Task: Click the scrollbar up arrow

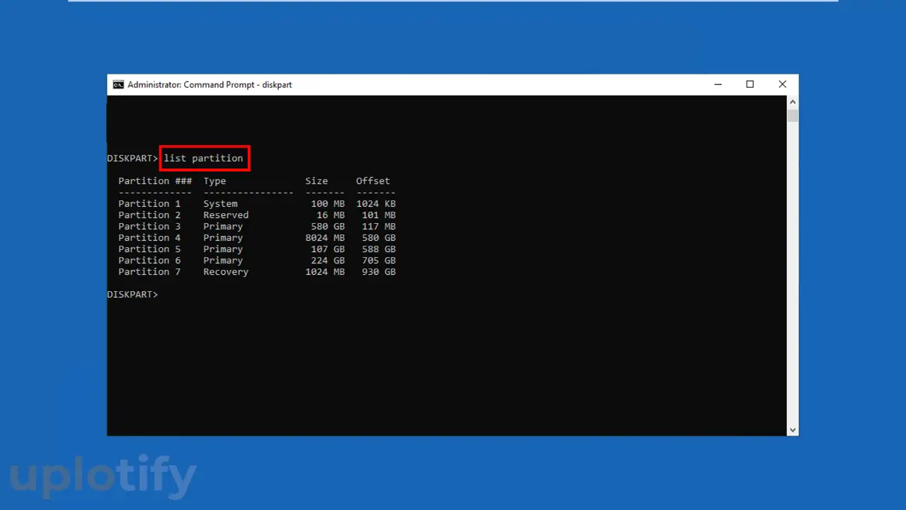Action: pyautogui.click(x=793, y=102)
